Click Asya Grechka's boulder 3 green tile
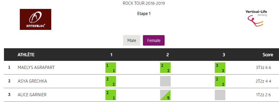Viewport: 279px width, 102px height. pos(220,81)
